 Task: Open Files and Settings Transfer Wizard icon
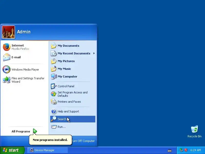click(6, 80)
